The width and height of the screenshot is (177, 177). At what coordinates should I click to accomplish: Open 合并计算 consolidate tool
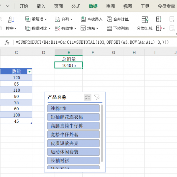[x=110, y=19]
